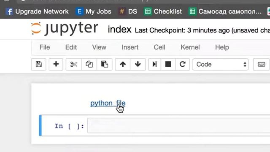Open Самосад самопол bookmark
Screen dimensions: 270x152
point(225,11)
